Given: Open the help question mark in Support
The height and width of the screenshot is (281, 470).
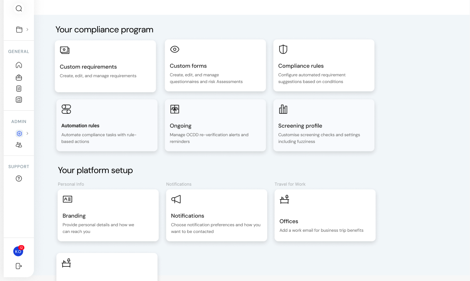Looking at the screenshot, I should tap(19, 178).
